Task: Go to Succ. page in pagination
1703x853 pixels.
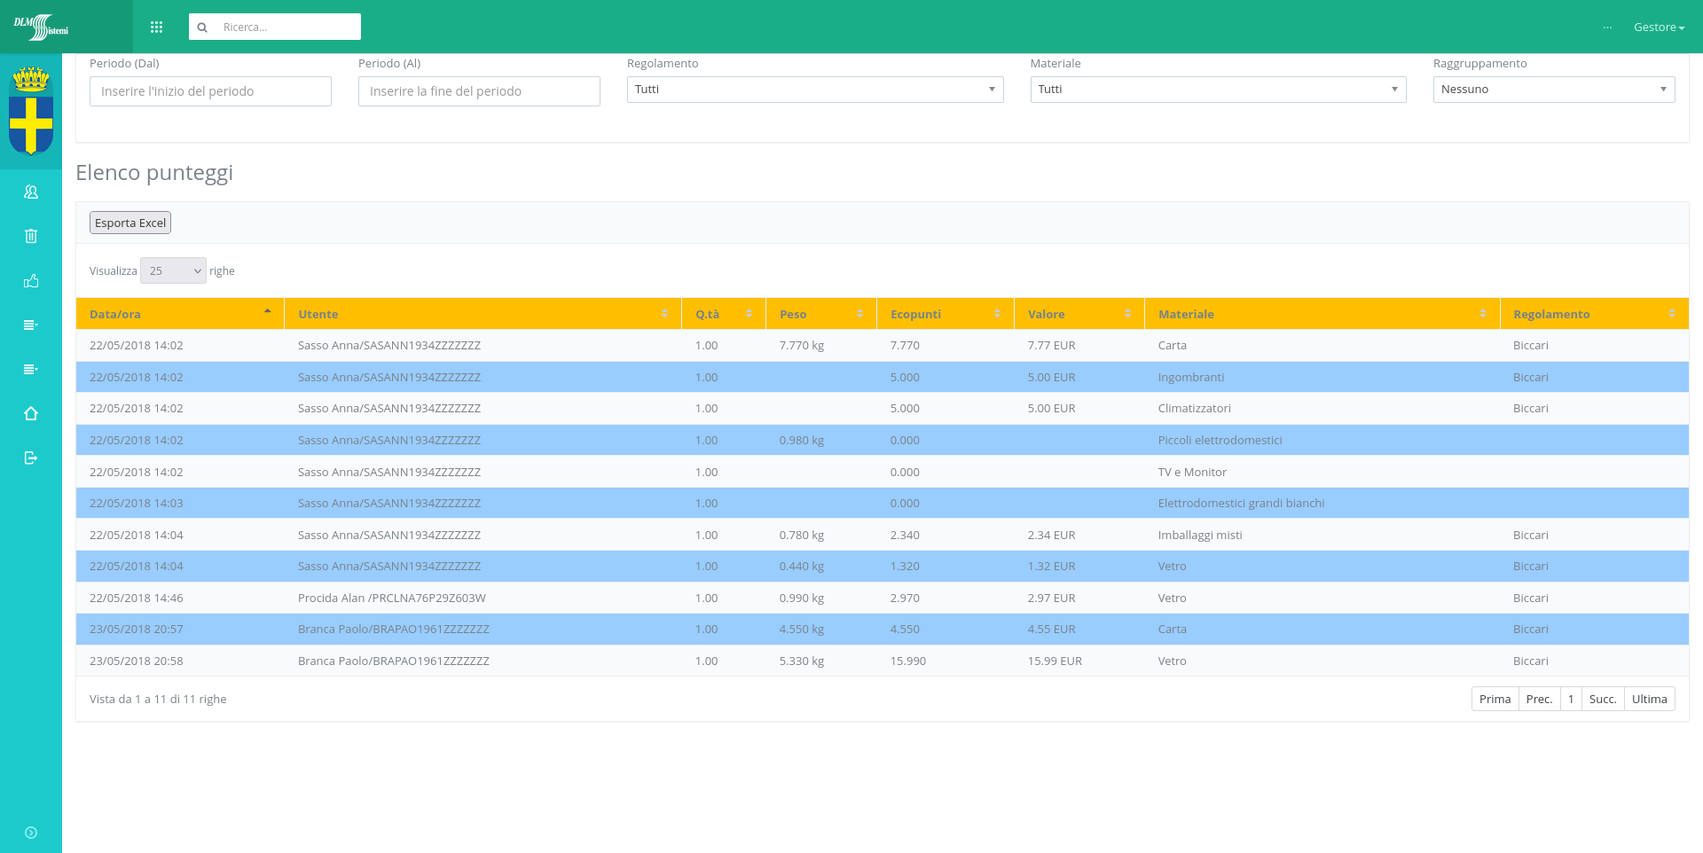Action: [1602, 699]
